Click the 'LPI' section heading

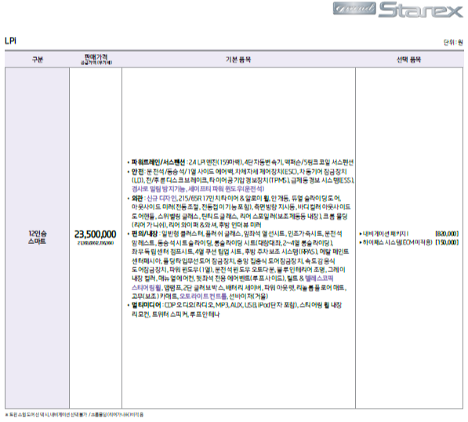coord(10,41)
